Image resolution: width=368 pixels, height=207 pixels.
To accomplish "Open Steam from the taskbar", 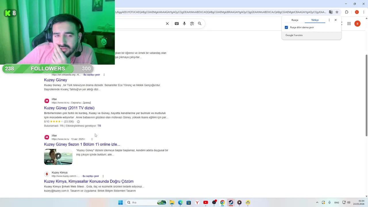I will point(231,202).
